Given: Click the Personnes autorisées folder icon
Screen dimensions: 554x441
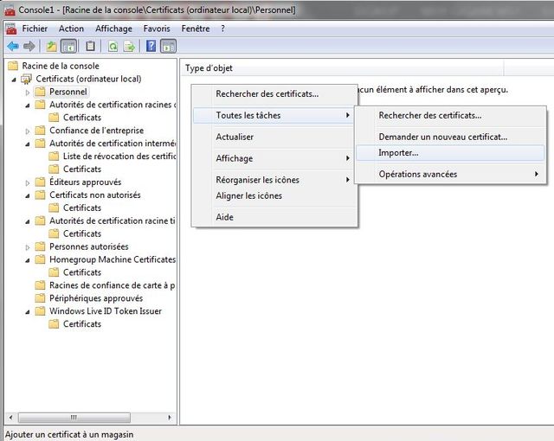Looking at the screenshot, I should click(x=41, y=246).
